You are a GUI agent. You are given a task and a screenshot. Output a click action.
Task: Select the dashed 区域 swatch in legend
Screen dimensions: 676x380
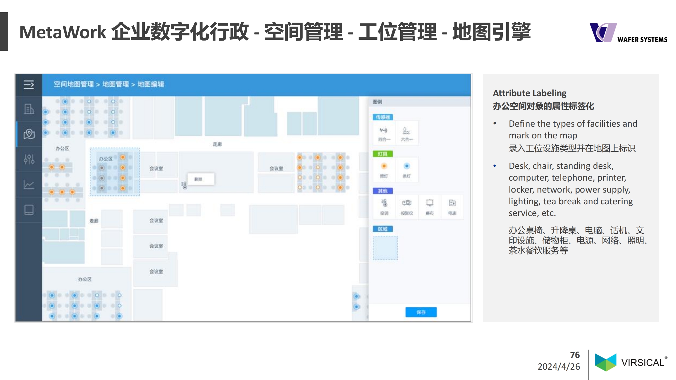click(385, 248)
